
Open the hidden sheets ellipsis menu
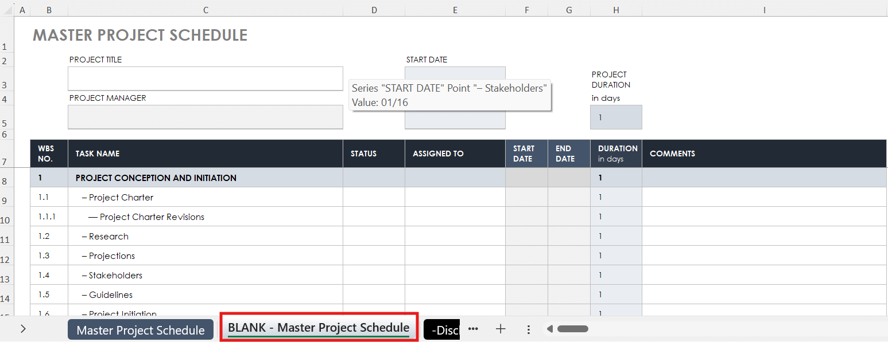click(x=473, y=329)
